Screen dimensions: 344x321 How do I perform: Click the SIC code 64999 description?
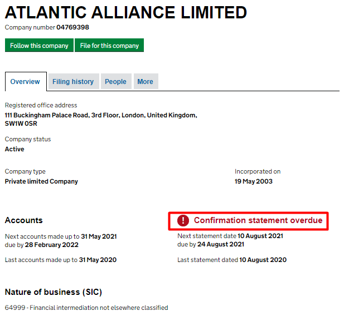86,308
